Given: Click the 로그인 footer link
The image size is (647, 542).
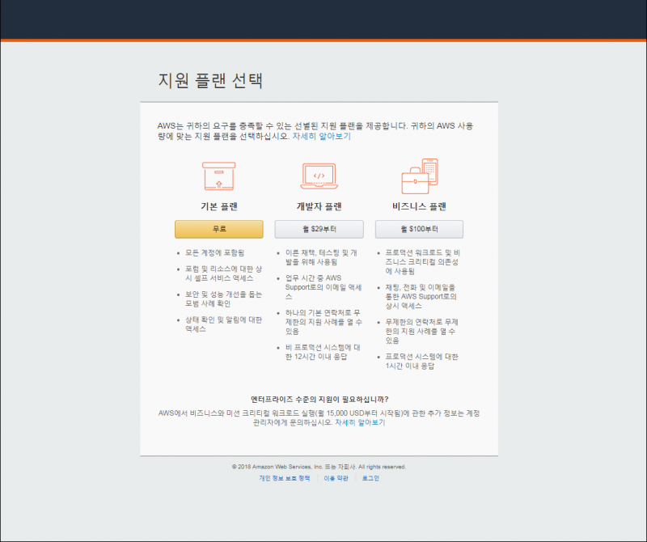Looking at the screenshot, I should pos(370,478).
